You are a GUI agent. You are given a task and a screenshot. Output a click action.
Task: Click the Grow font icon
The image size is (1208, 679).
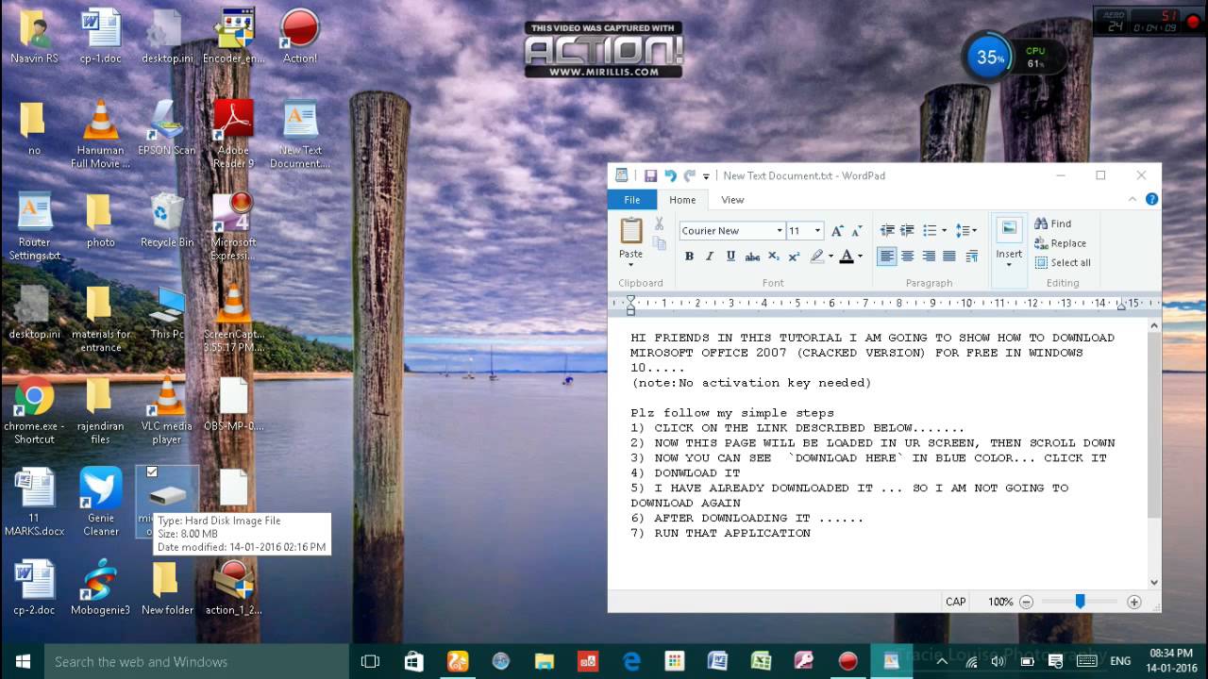point(837,230)
